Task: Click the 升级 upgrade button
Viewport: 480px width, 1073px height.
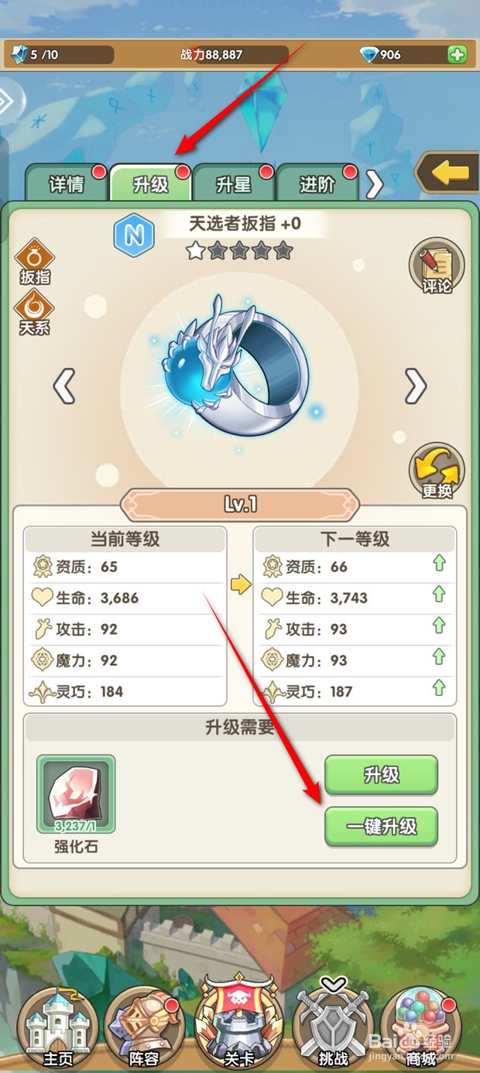Action: 381,775
